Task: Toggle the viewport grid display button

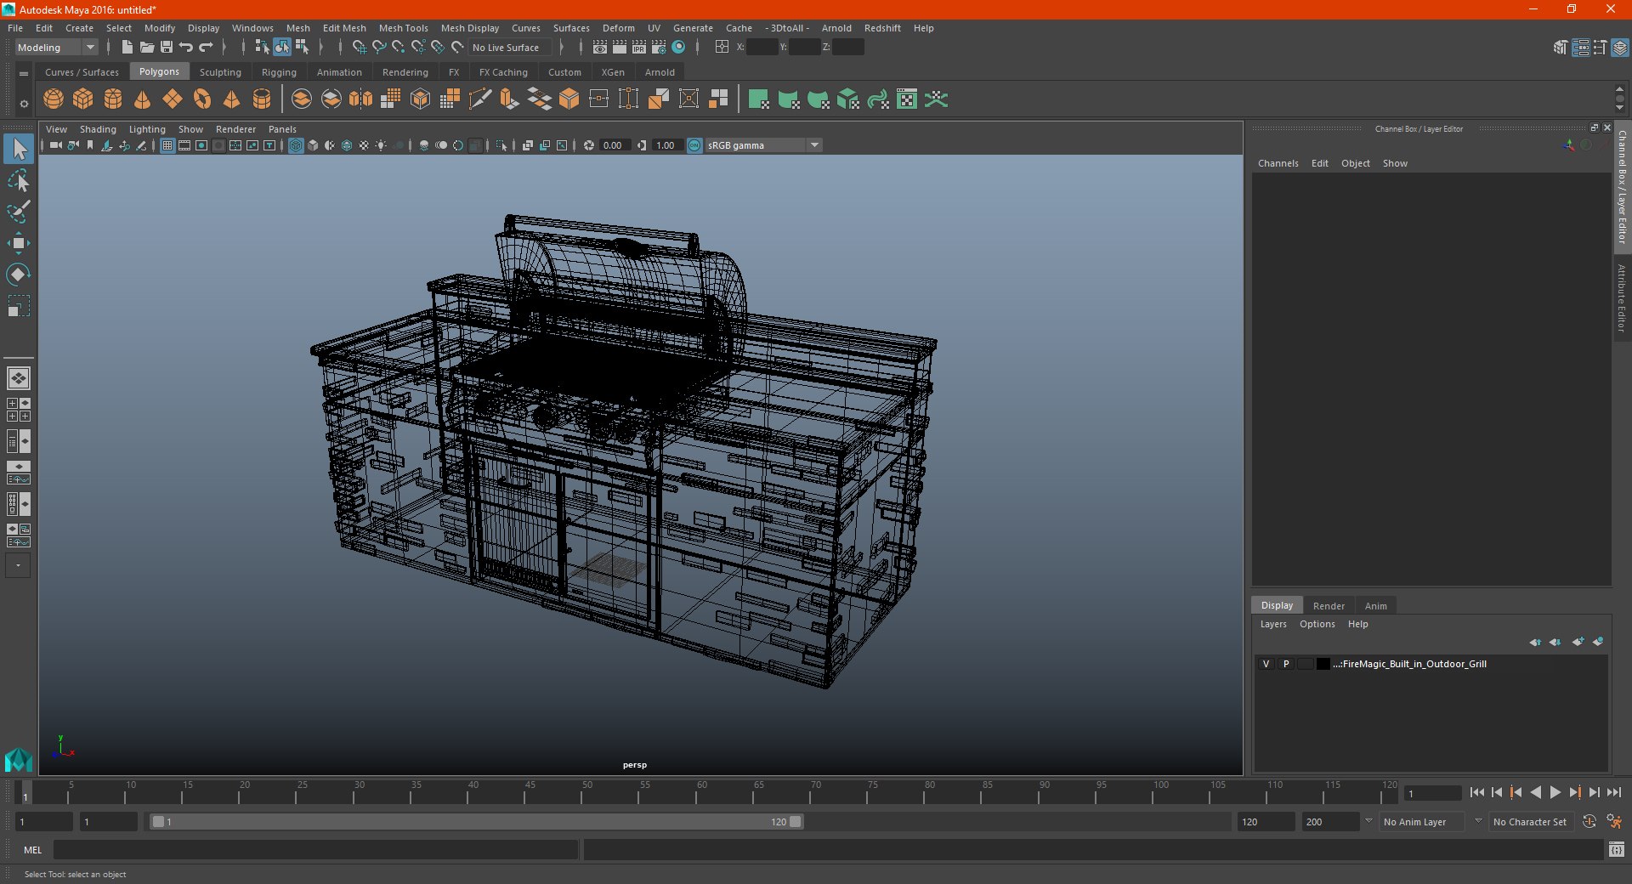Action: click(x=167, y=145)
